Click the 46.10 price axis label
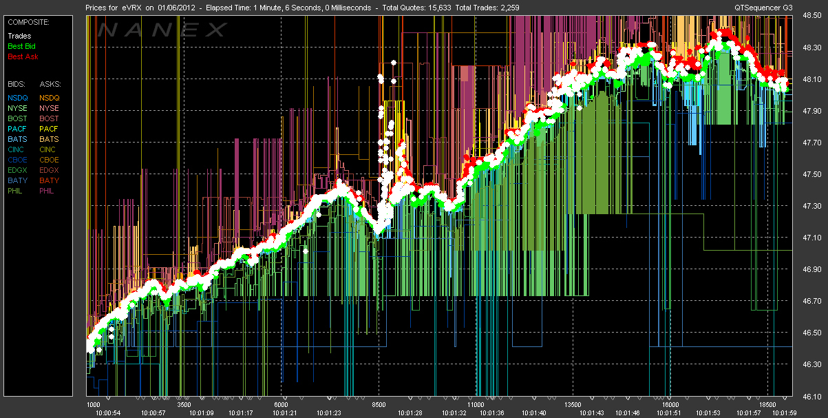 813,397
